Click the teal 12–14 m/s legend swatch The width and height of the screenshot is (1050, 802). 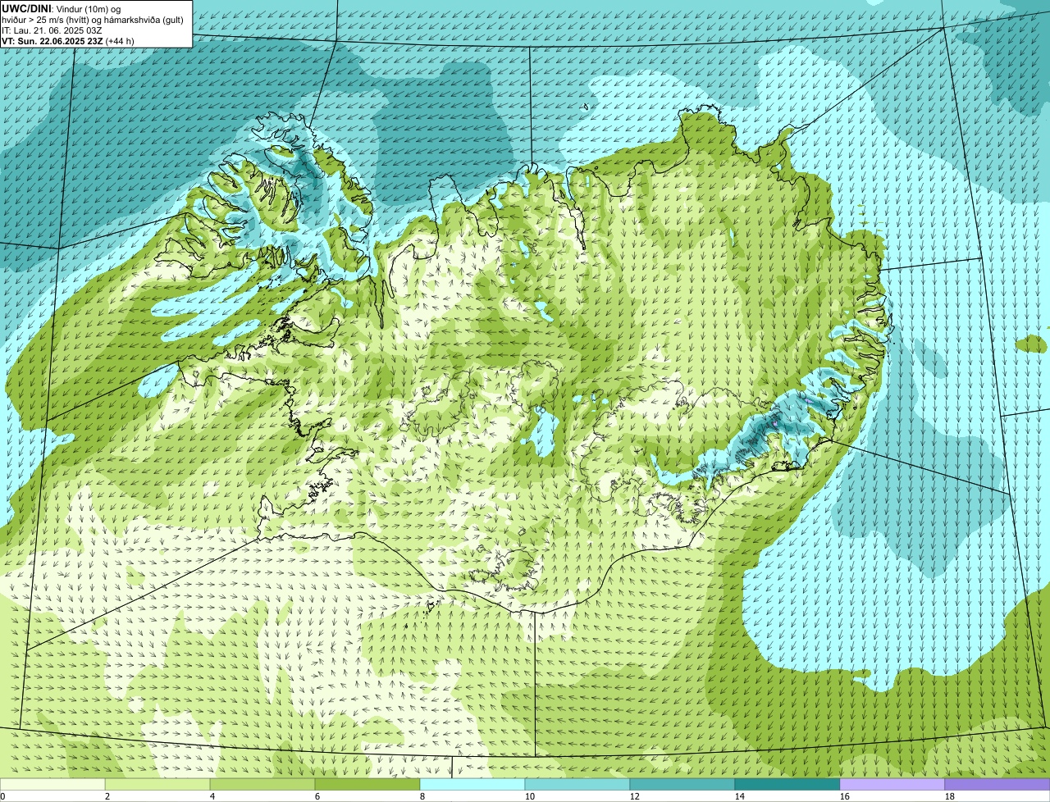[x=682, y=785]
